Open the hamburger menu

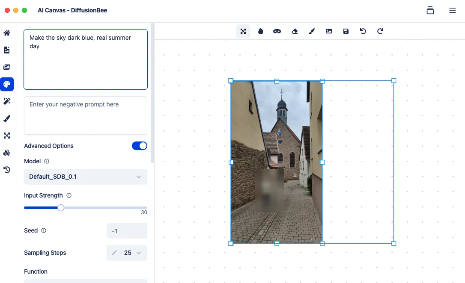coord(453,10)
